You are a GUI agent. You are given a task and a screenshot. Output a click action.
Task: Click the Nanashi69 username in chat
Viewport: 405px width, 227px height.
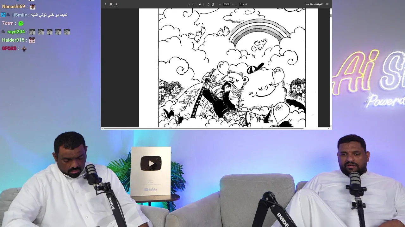(14, 6)
